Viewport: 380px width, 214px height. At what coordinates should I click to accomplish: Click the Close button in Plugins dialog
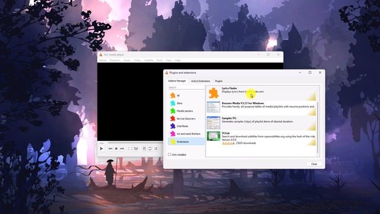pyautogui.click(x=314, y=164)
